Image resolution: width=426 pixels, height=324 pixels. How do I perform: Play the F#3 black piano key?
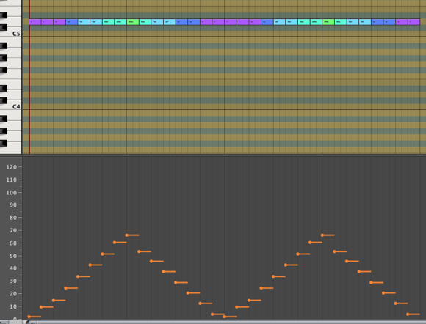click(4, 143)
